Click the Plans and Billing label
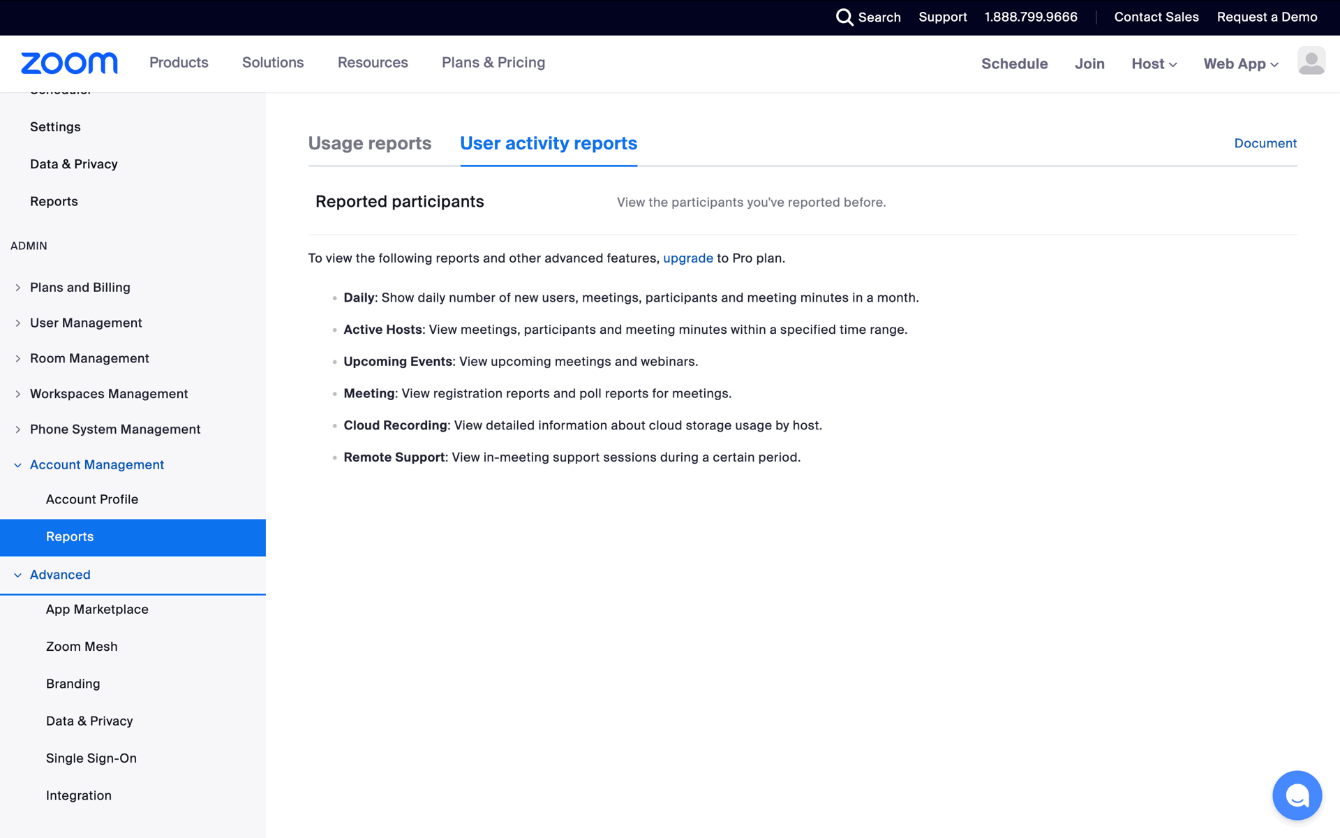1340x838 pixels. pyautogui.click(x=80, y=288)
